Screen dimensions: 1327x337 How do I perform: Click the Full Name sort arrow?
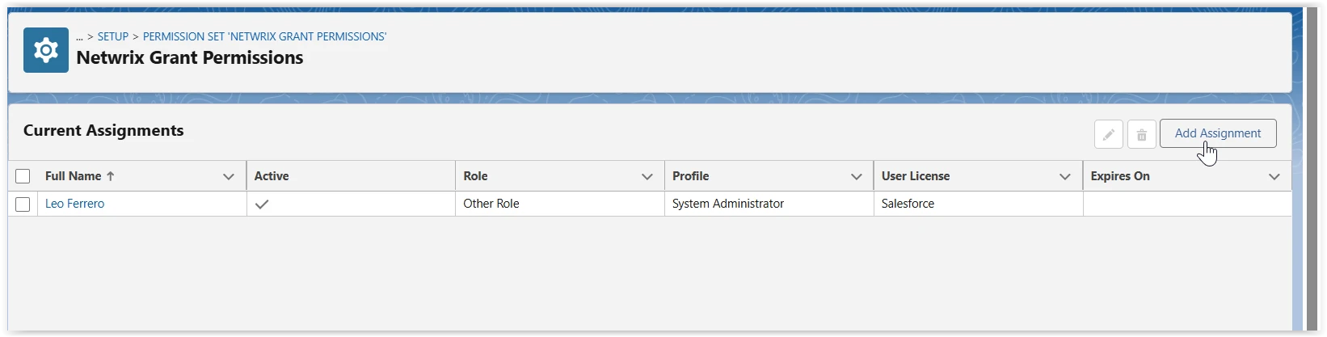pyautogui.click(x=111, y=176)
